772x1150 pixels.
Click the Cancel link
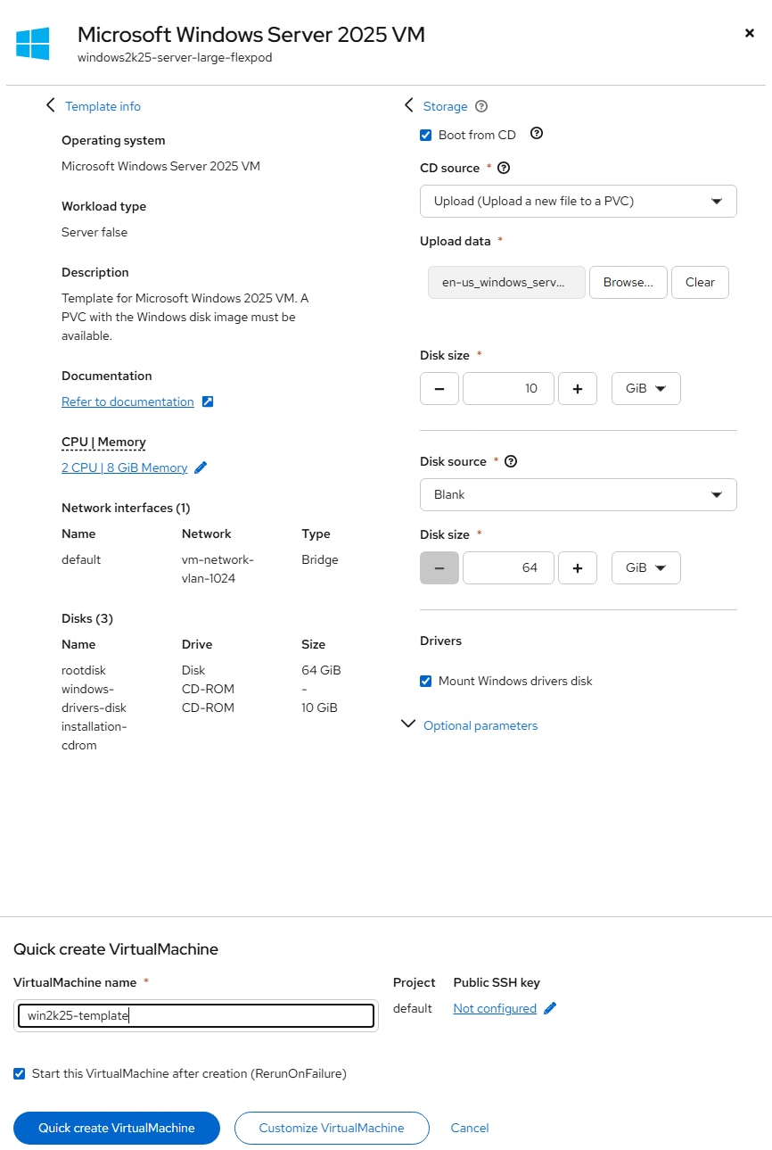pyautogui.click(x=470, y=1128)
